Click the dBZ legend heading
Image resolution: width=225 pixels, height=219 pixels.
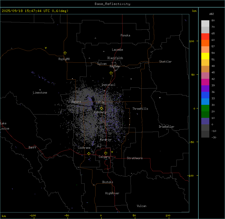212,14
